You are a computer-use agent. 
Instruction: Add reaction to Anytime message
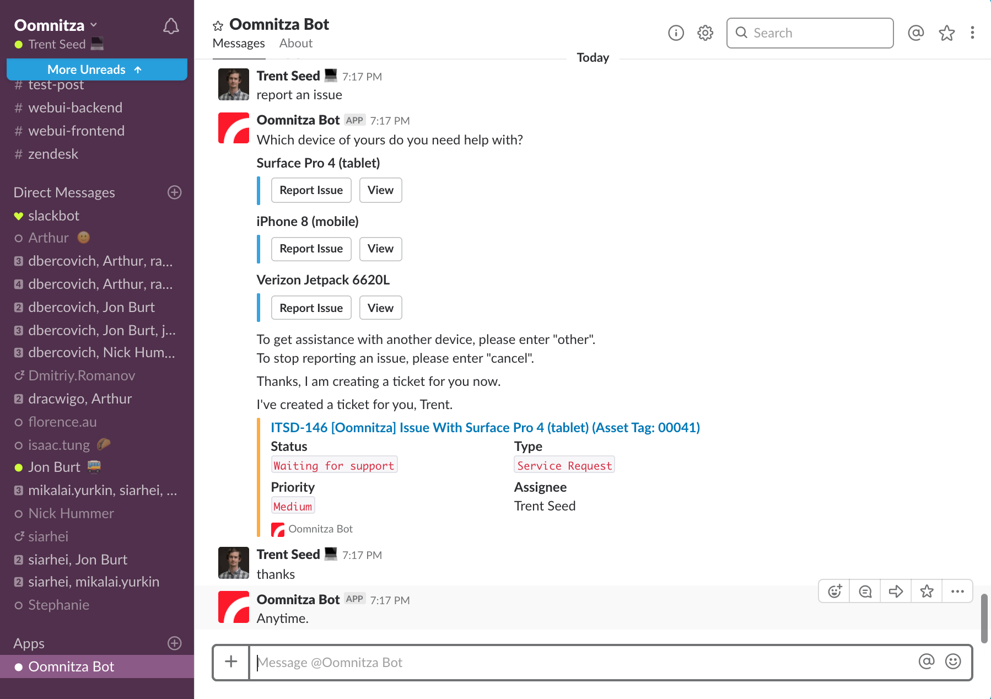834,592
